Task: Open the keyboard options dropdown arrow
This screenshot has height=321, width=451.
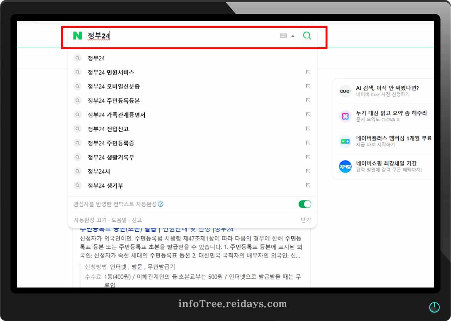Action: tap(292, 35)
